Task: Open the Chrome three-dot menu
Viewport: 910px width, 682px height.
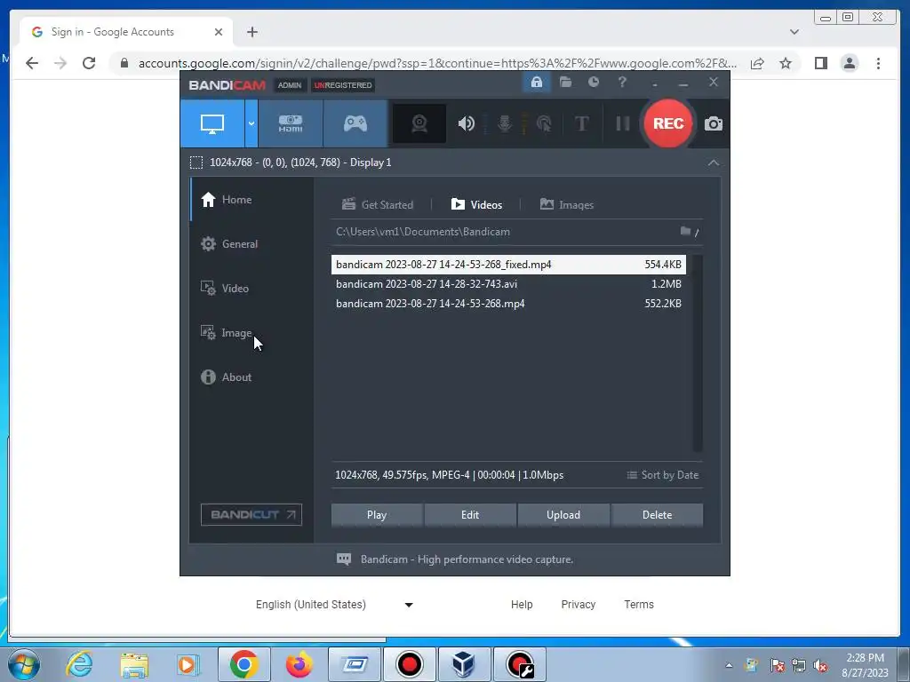Action: coord(879,63)
